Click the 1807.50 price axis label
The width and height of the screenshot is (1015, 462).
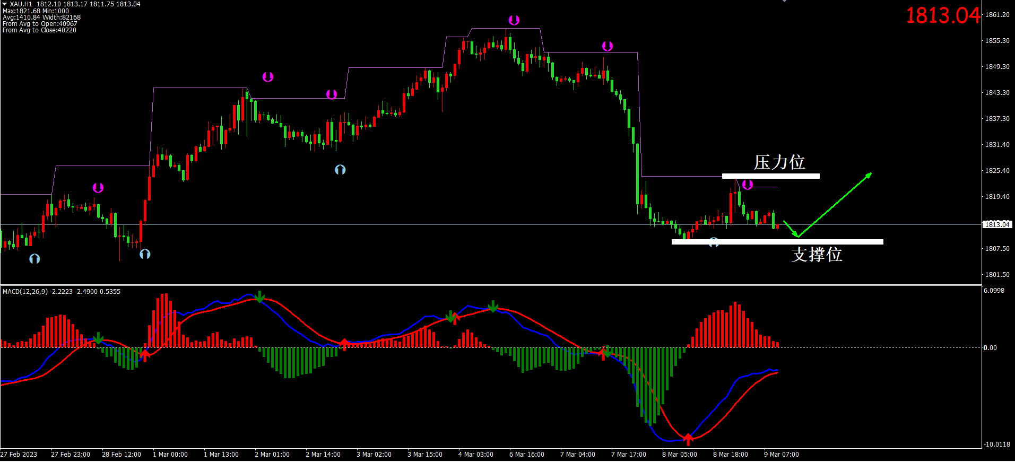(997, 249)
